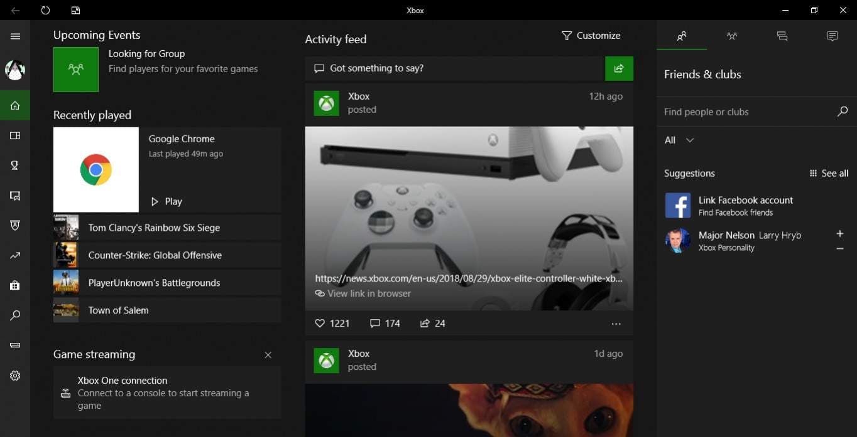Viewport: 857px width, 437px height.
Task: Open the second post's image
Action: click(469, 410)
